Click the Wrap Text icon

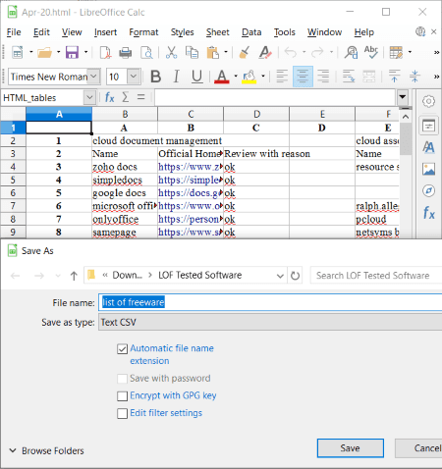[x=349, y=77]
